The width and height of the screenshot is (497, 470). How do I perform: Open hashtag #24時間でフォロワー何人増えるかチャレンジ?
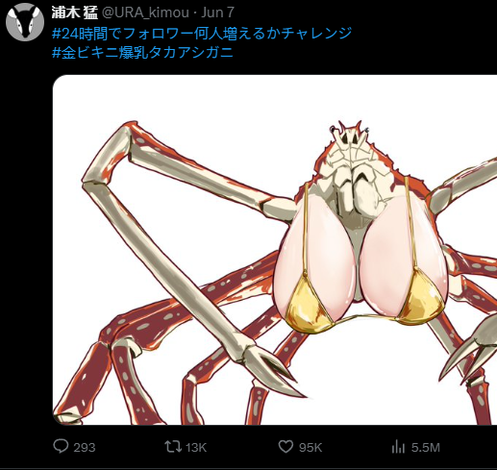pos(202,34)
